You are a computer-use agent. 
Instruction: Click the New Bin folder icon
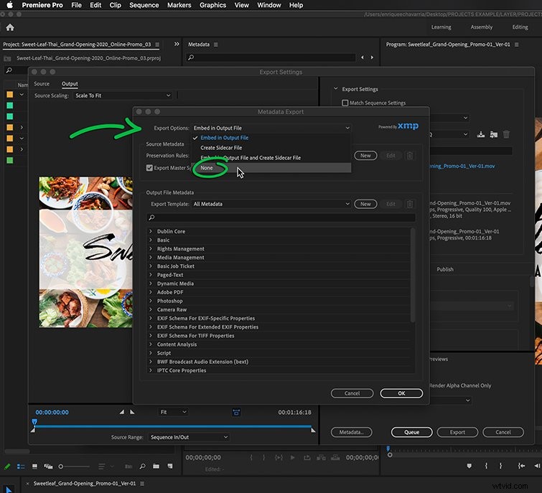pyautogui.click(x=156, y=466)
